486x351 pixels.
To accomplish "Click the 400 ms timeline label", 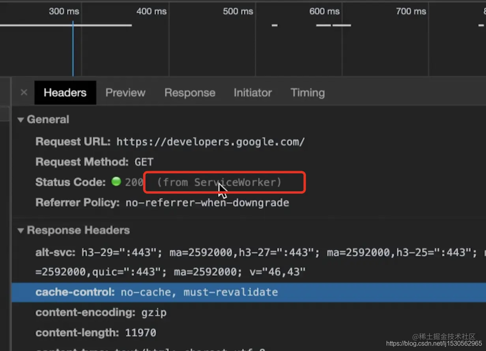I will tap(151, 11).
